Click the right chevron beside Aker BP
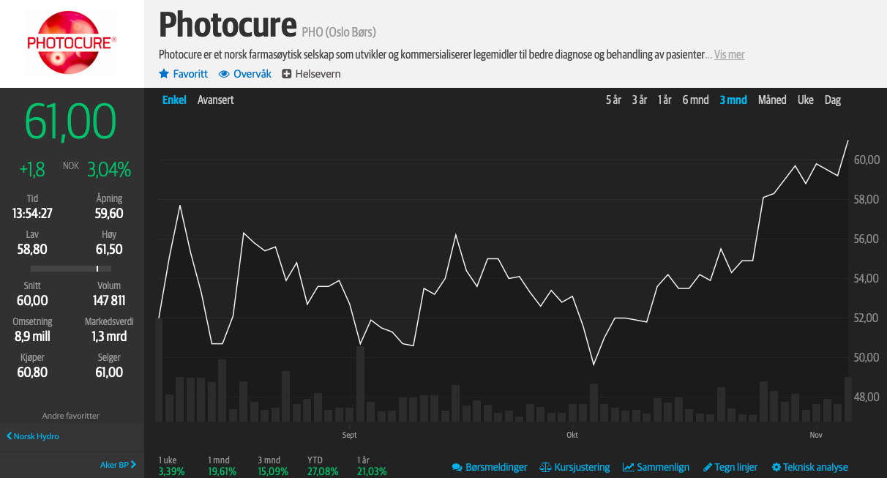 tap(134, 465)
